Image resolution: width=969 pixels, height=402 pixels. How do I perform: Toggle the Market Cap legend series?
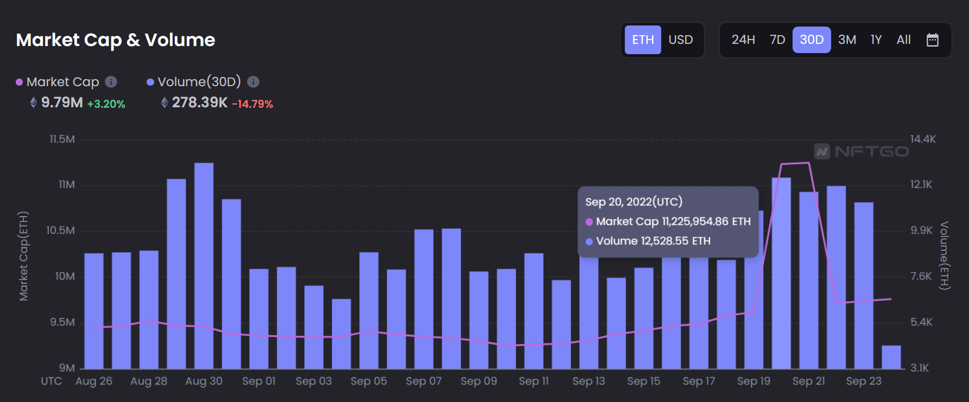coord(62,82)
